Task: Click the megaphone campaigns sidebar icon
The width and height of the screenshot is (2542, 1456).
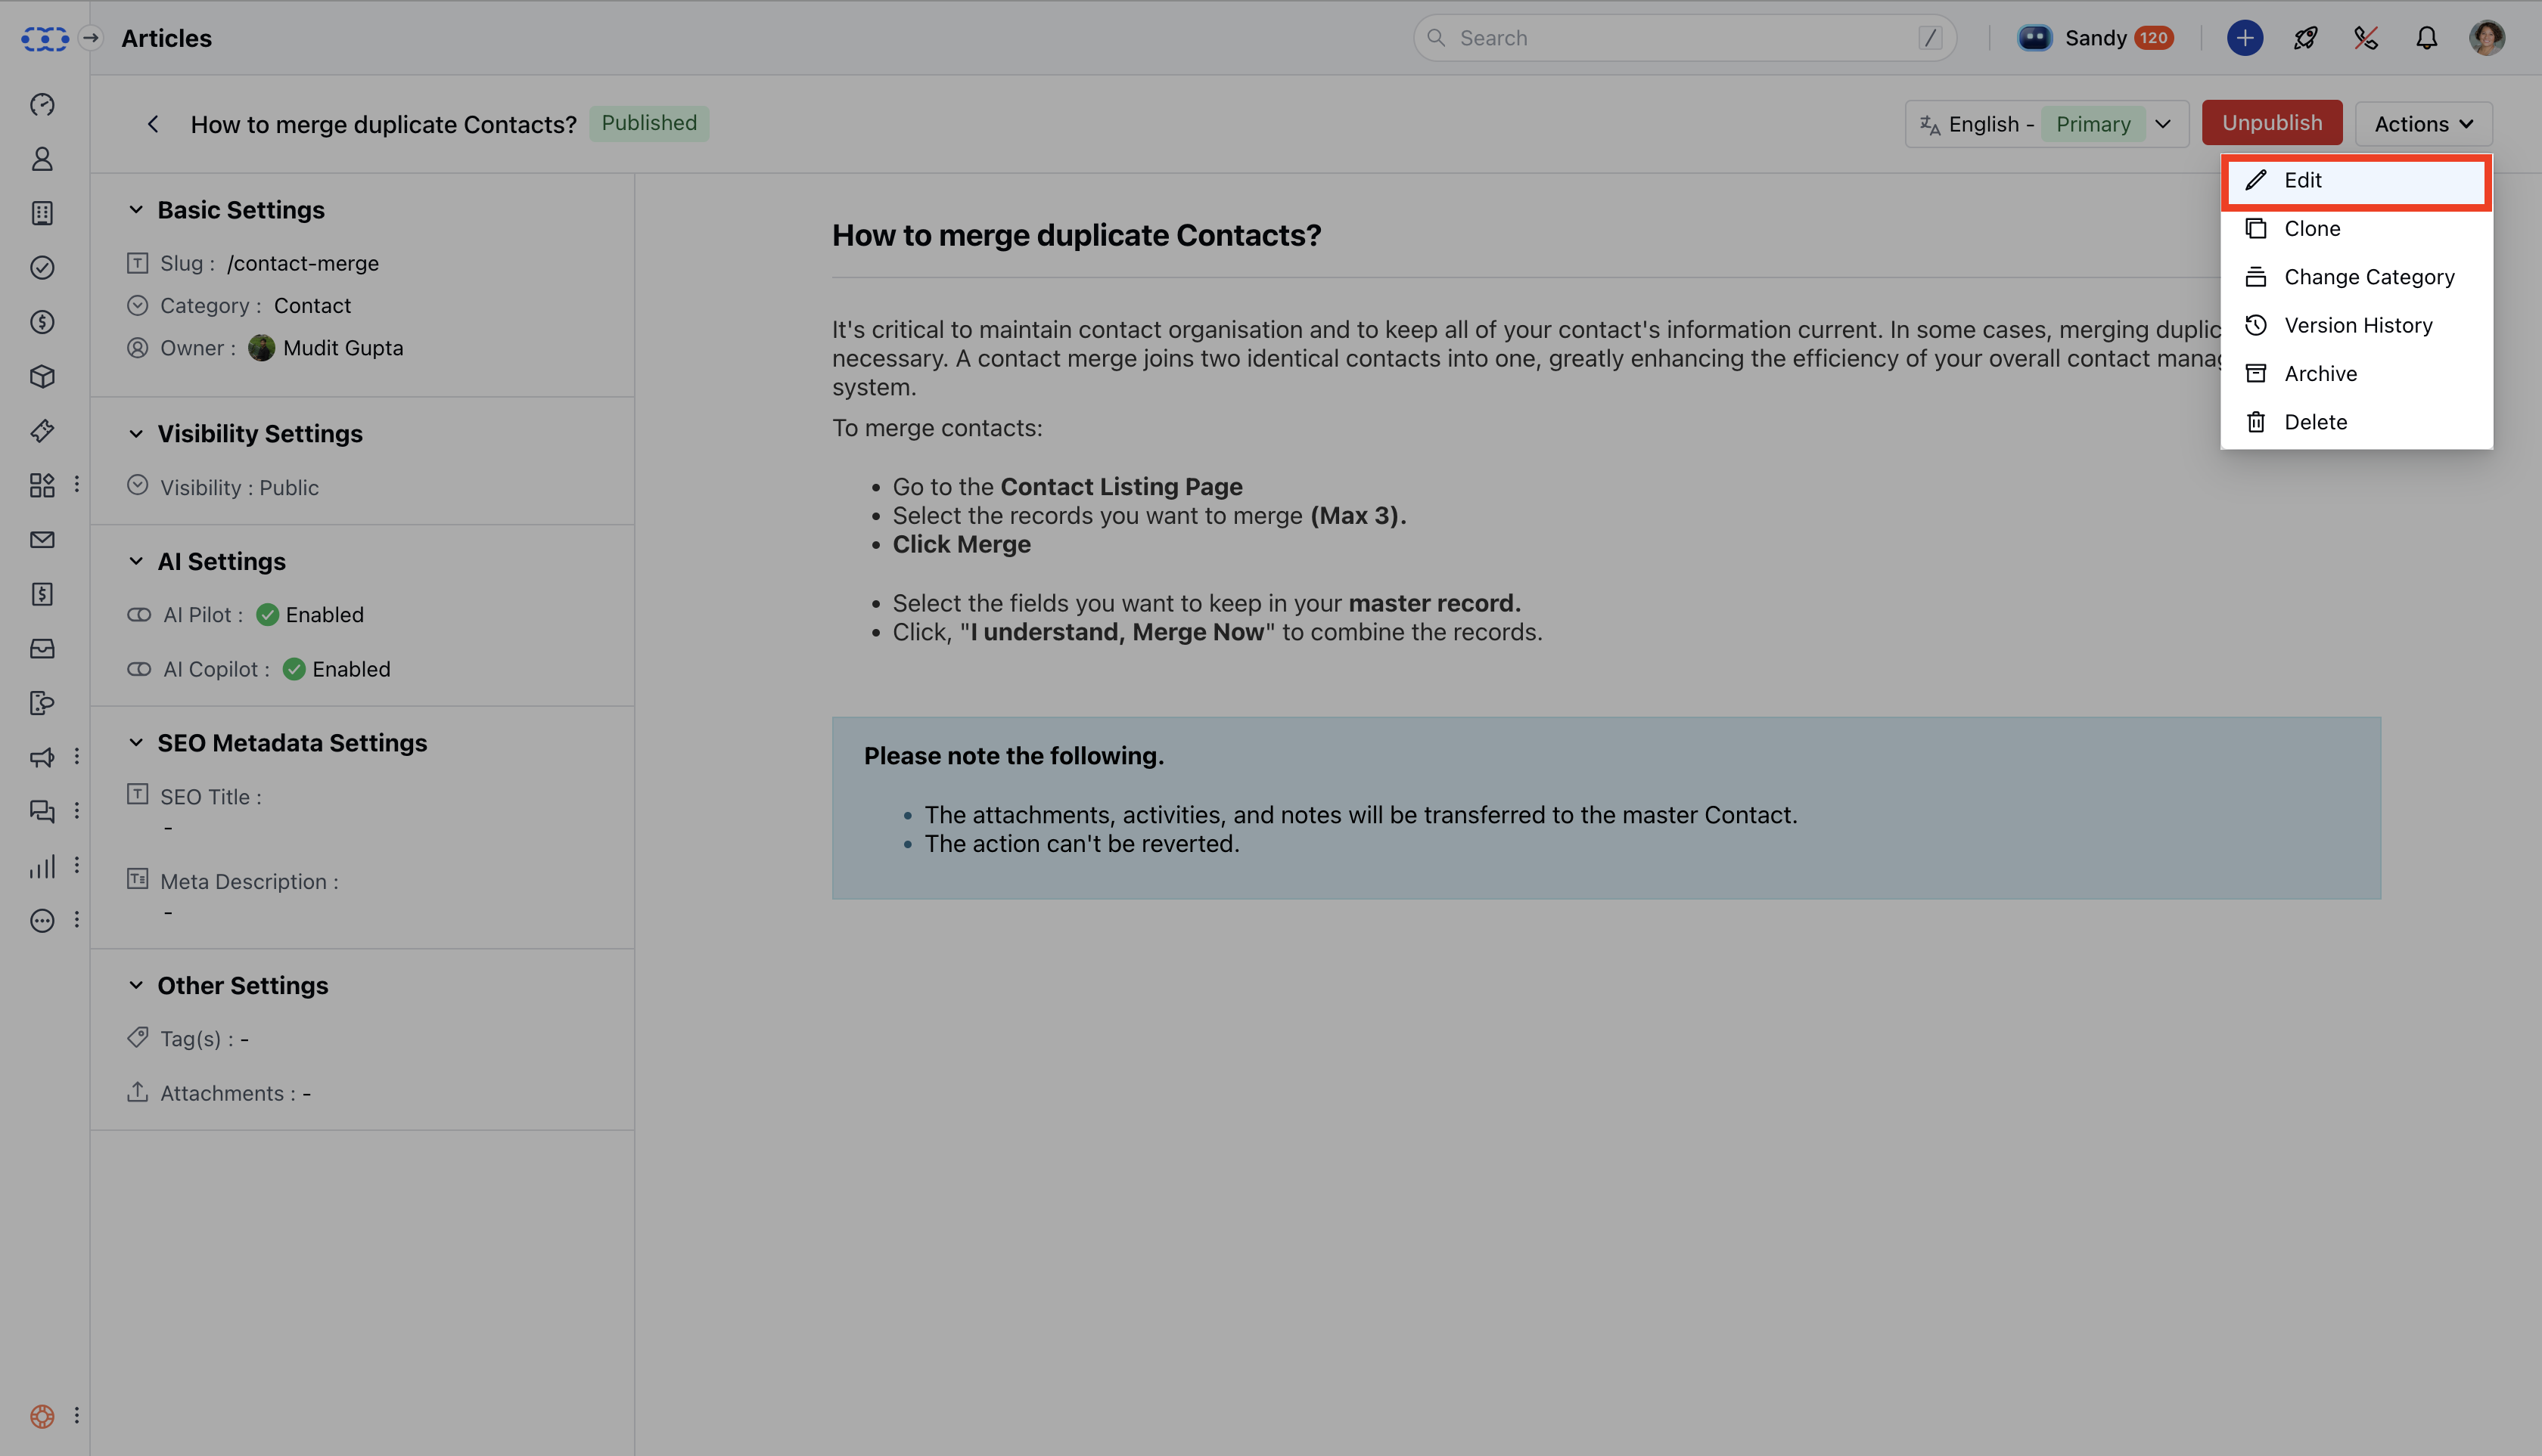Action: pos(42,757)
